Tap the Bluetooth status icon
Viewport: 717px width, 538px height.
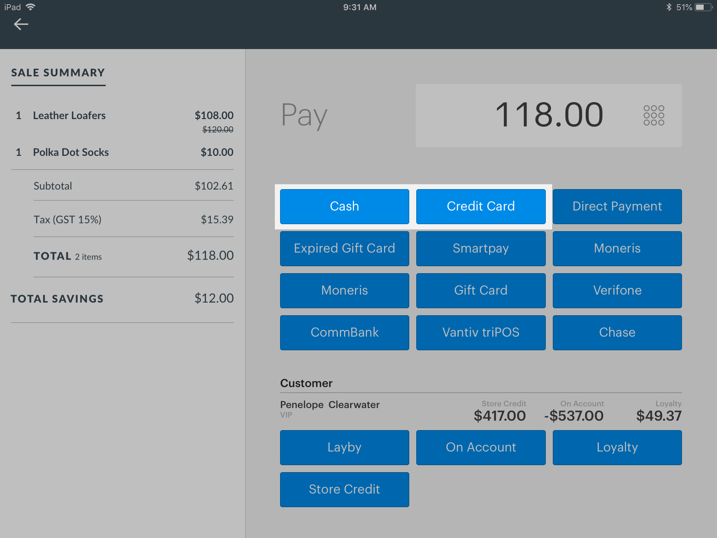(669, 7)
